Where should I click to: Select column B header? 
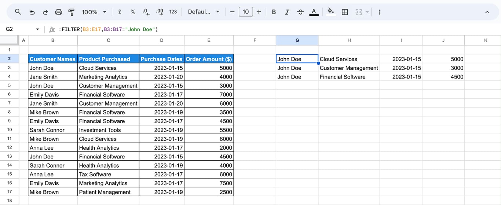coord(53,40)
